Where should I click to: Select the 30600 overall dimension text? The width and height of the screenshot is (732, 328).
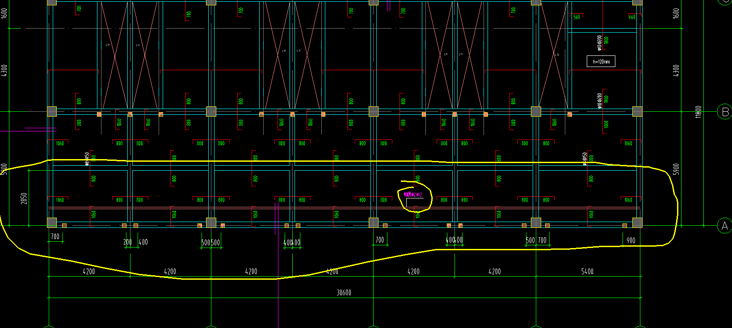[x=344, y=293]
